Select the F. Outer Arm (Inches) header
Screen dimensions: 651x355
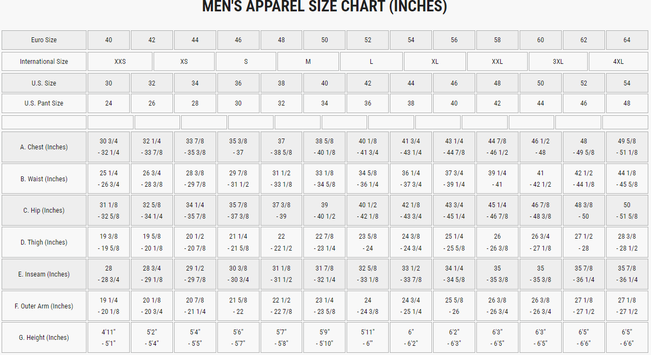pyautogui.click(x=44, y=306)
